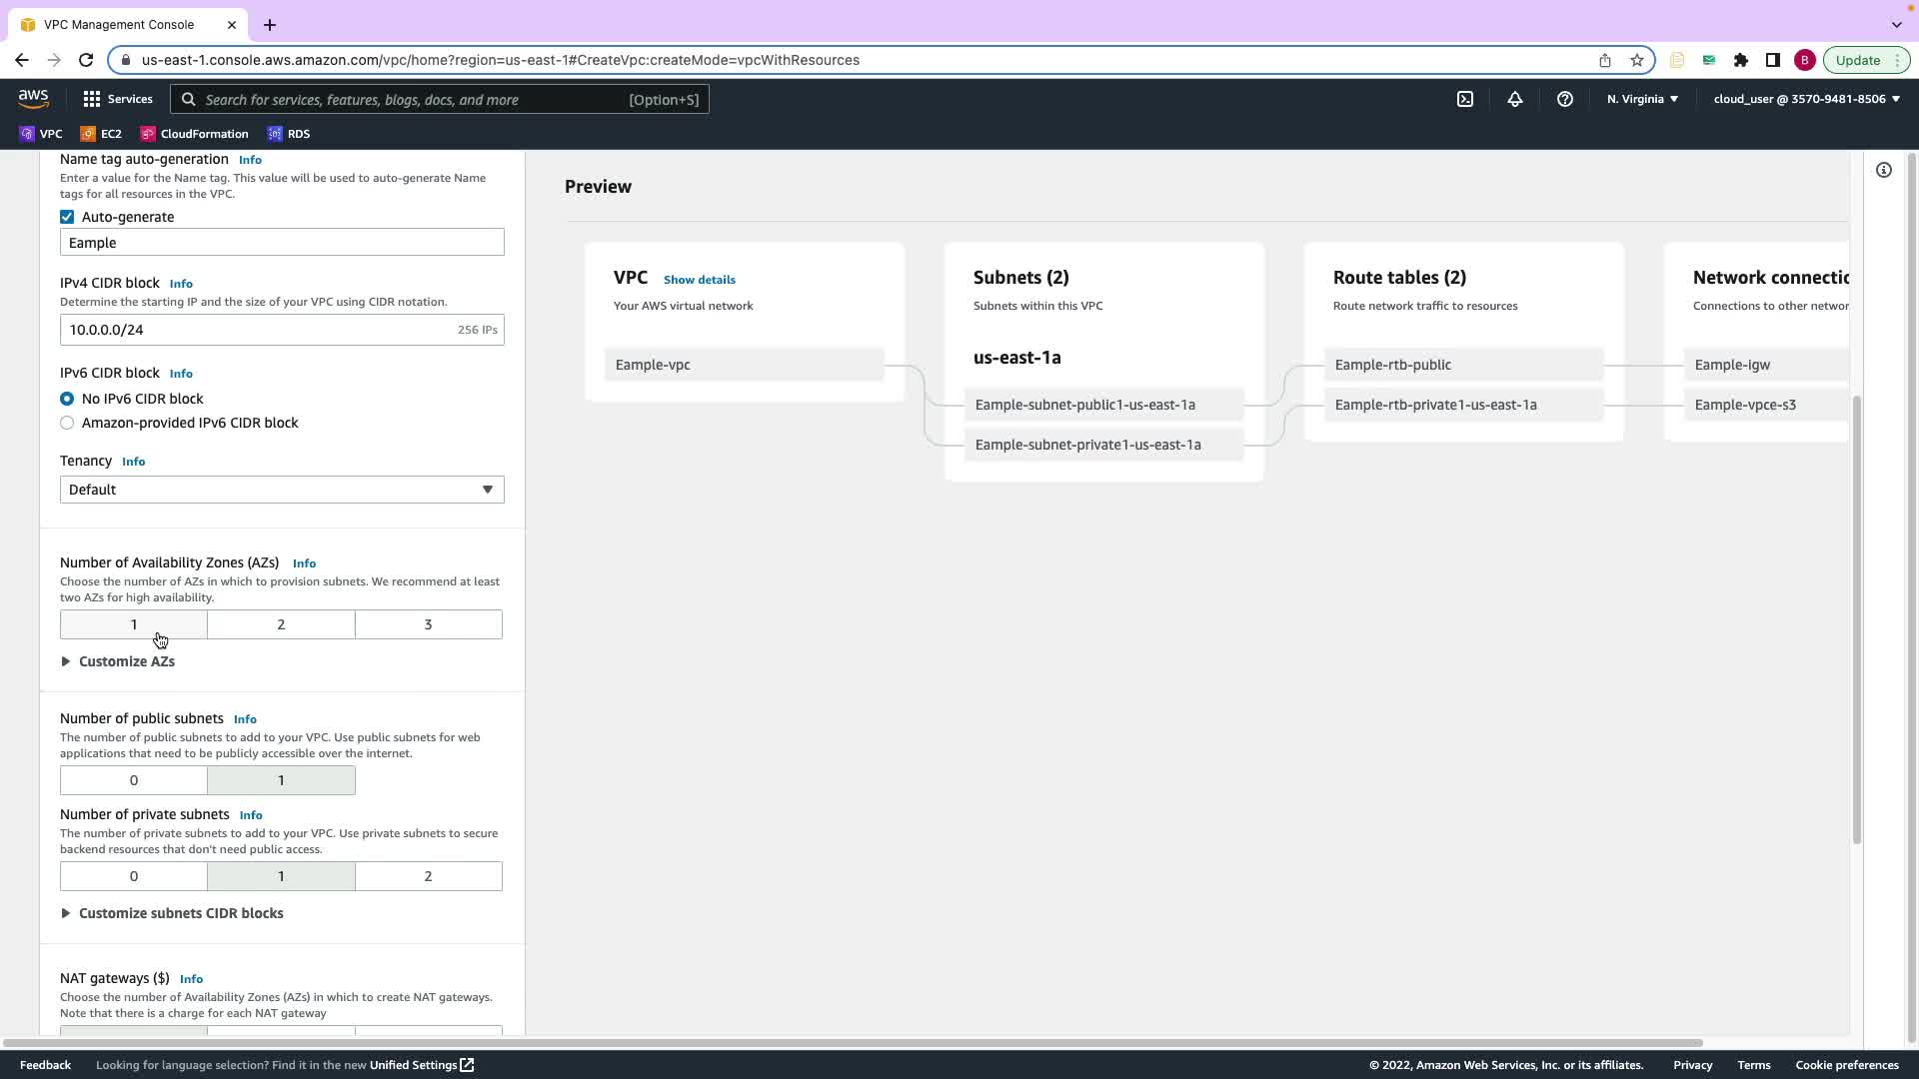Click the AWS support help icon
Viewport: 1919px width, 1079px height.
(1564, 99)
